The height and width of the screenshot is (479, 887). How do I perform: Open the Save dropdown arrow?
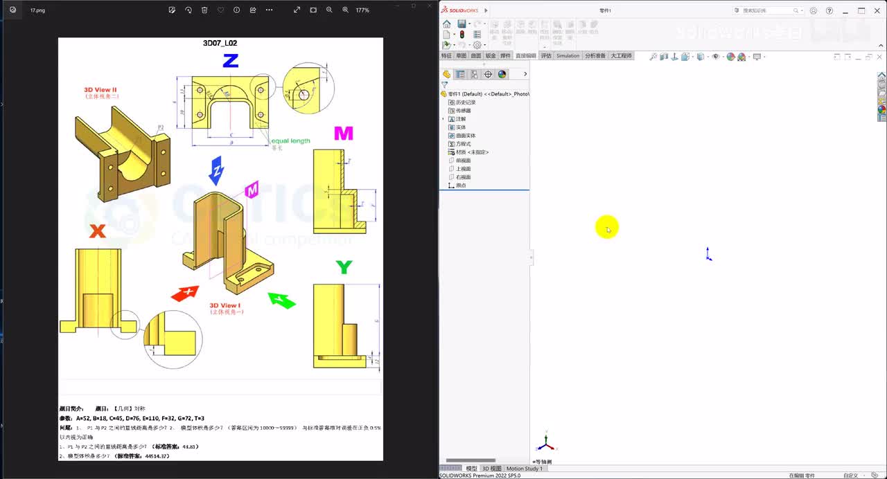point(470,24)
